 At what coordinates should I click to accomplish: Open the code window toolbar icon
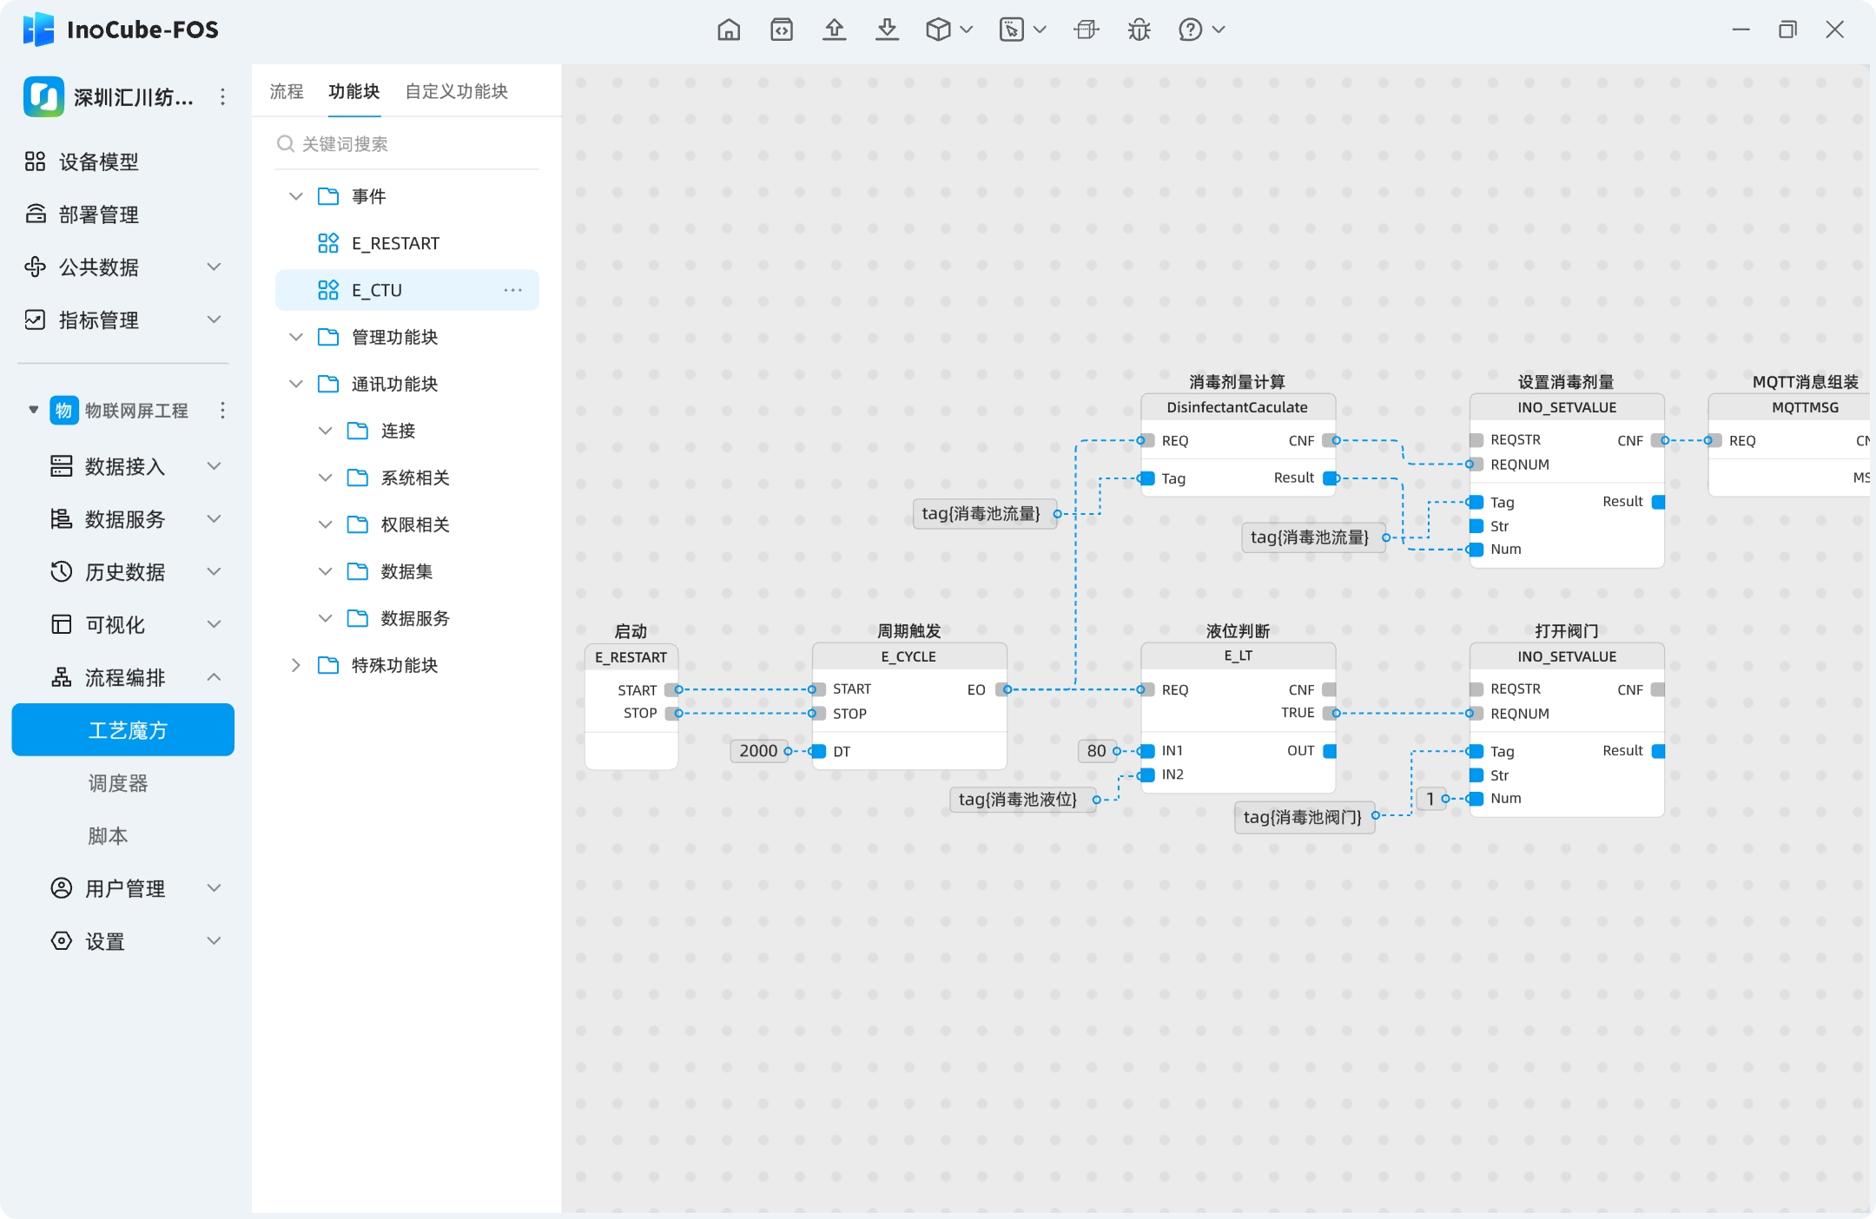[782, 30]
